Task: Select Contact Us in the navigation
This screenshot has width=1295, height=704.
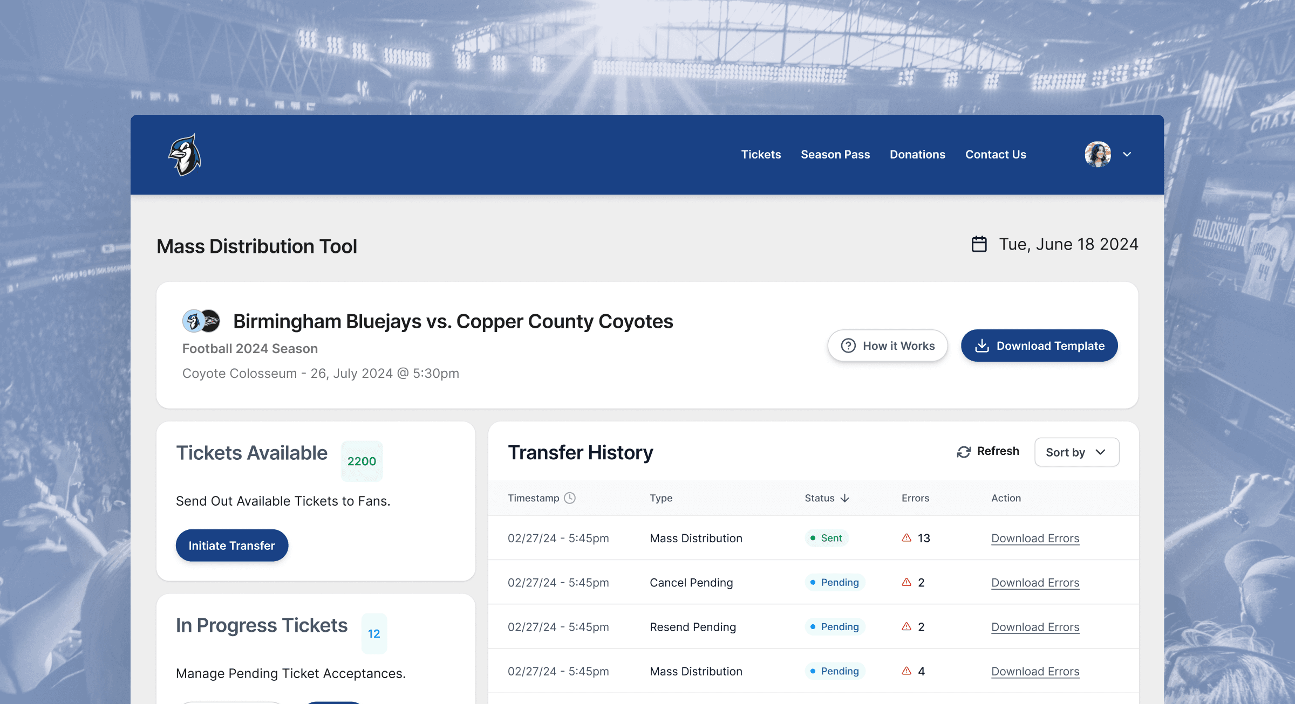Action: tap(996, 154)
